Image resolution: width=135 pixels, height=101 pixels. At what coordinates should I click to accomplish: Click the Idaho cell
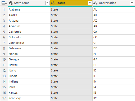(29, 70)
